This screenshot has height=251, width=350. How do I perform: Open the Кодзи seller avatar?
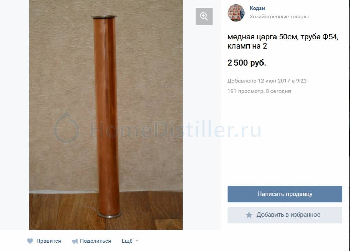tap(236, 13)
